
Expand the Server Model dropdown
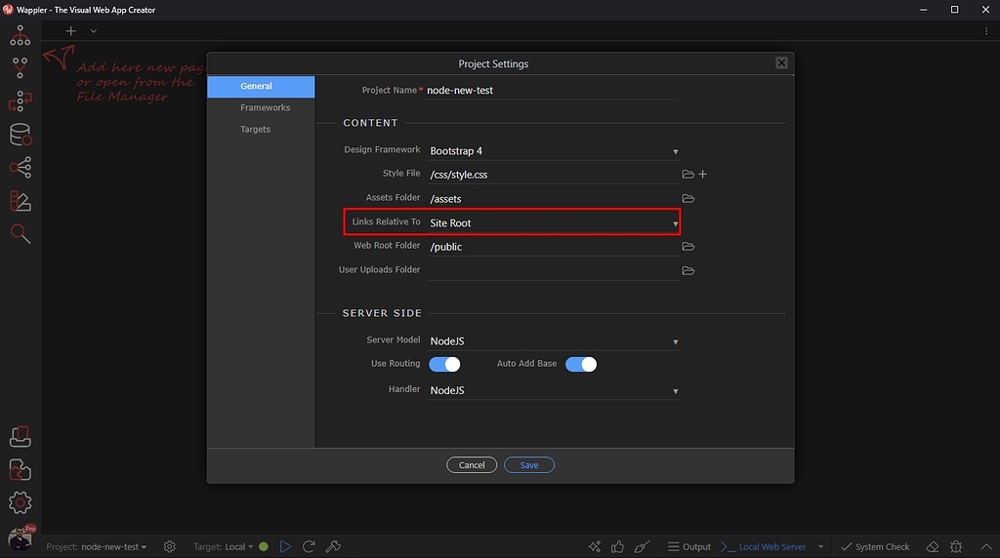pyautogui.click(x=554, y=340)
